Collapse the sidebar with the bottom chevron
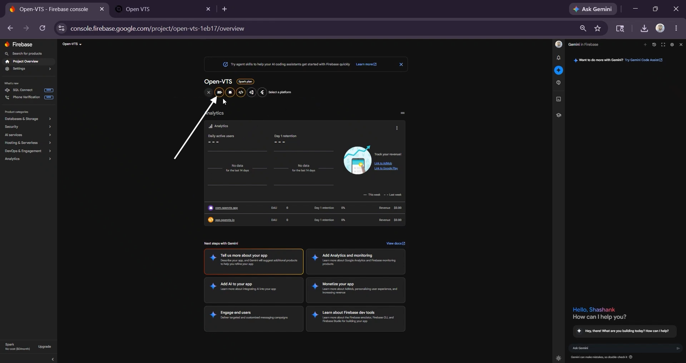The width and height of the screenshot is (686, 363). click(x=53, y=359)
